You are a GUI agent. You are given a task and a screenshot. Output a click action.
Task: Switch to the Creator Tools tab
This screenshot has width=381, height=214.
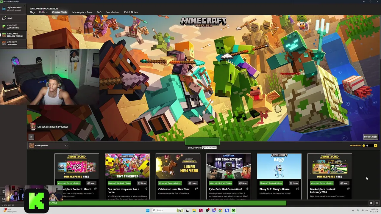click(x=60, y=12)
